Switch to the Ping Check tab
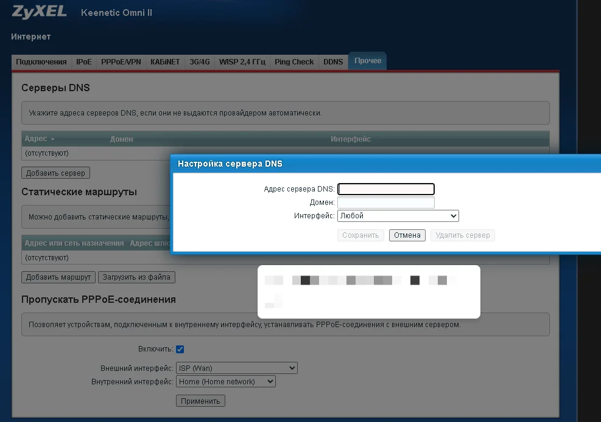This screenshot has height=422, width=601. (x=294, y=62)
